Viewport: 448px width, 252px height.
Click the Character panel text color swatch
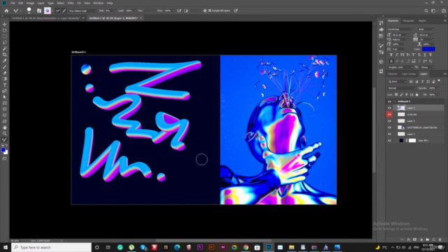428,49
